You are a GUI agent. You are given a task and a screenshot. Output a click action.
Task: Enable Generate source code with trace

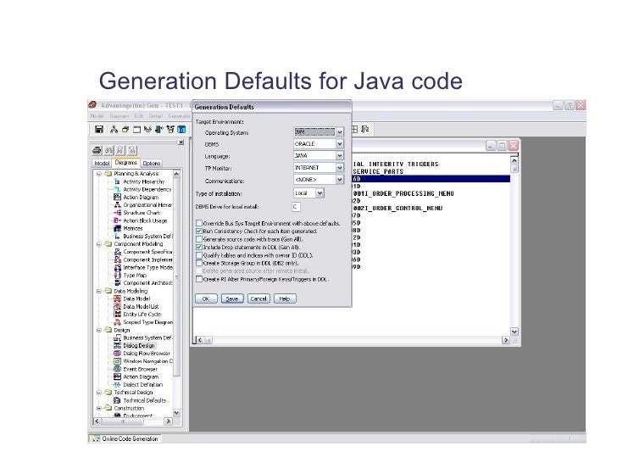[199, 239]
